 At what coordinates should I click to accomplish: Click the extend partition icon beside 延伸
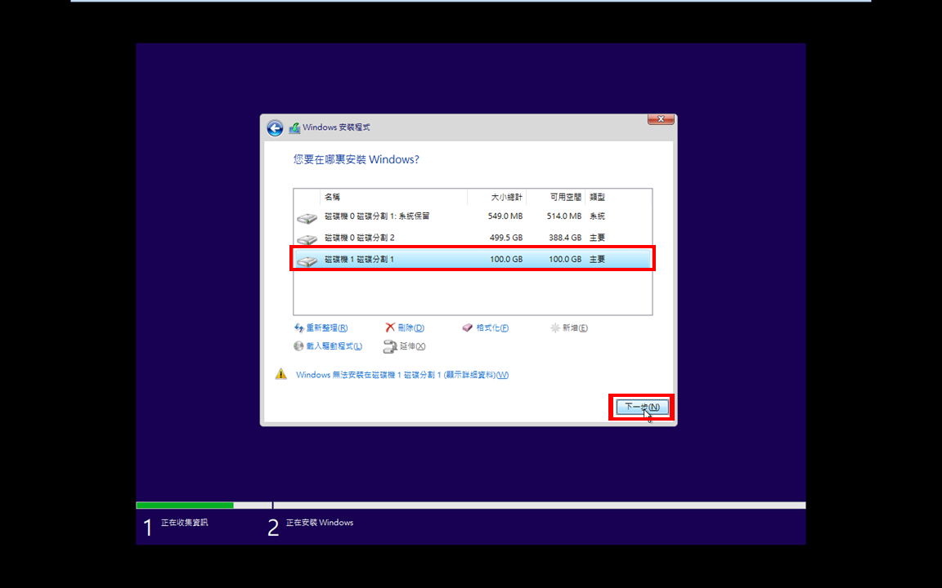pos(391,346)
